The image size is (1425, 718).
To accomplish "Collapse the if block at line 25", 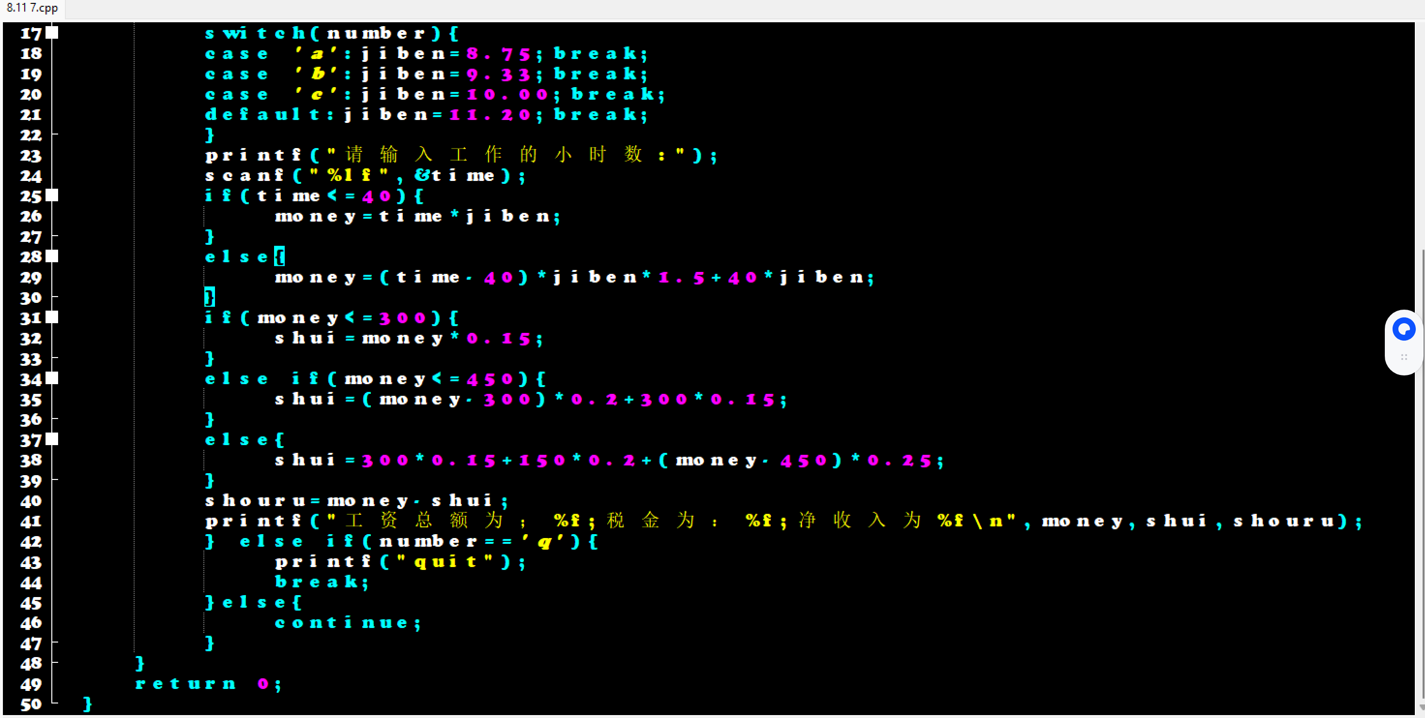I will click(x=52, y=195).
